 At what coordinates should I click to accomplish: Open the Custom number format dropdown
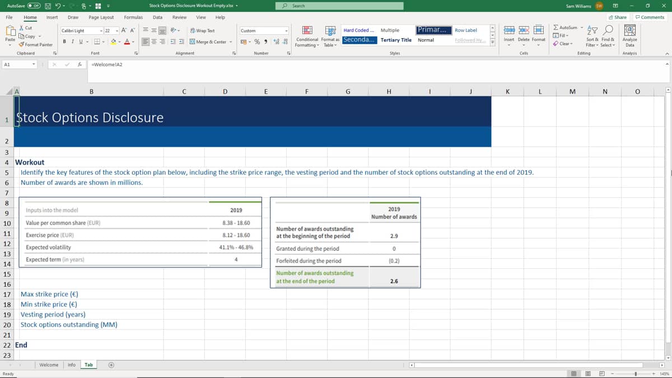(286, 31)
